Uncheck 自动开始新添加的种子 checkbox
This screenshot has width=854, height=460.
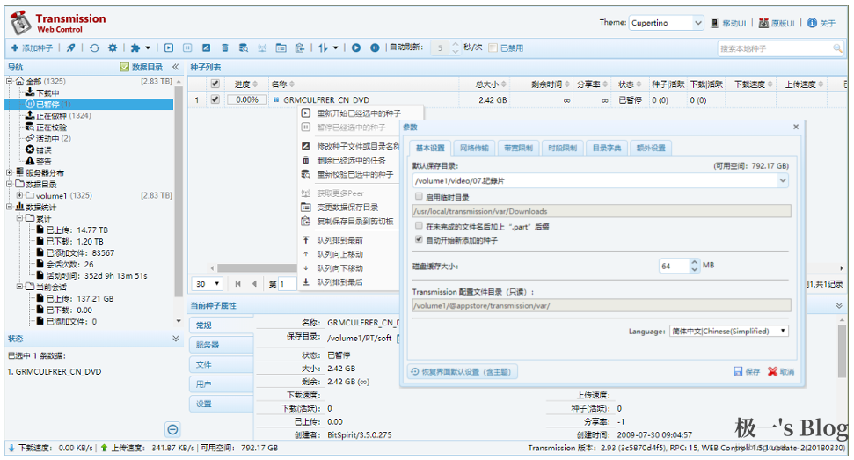pyautogui.click(x=419, y=239)
